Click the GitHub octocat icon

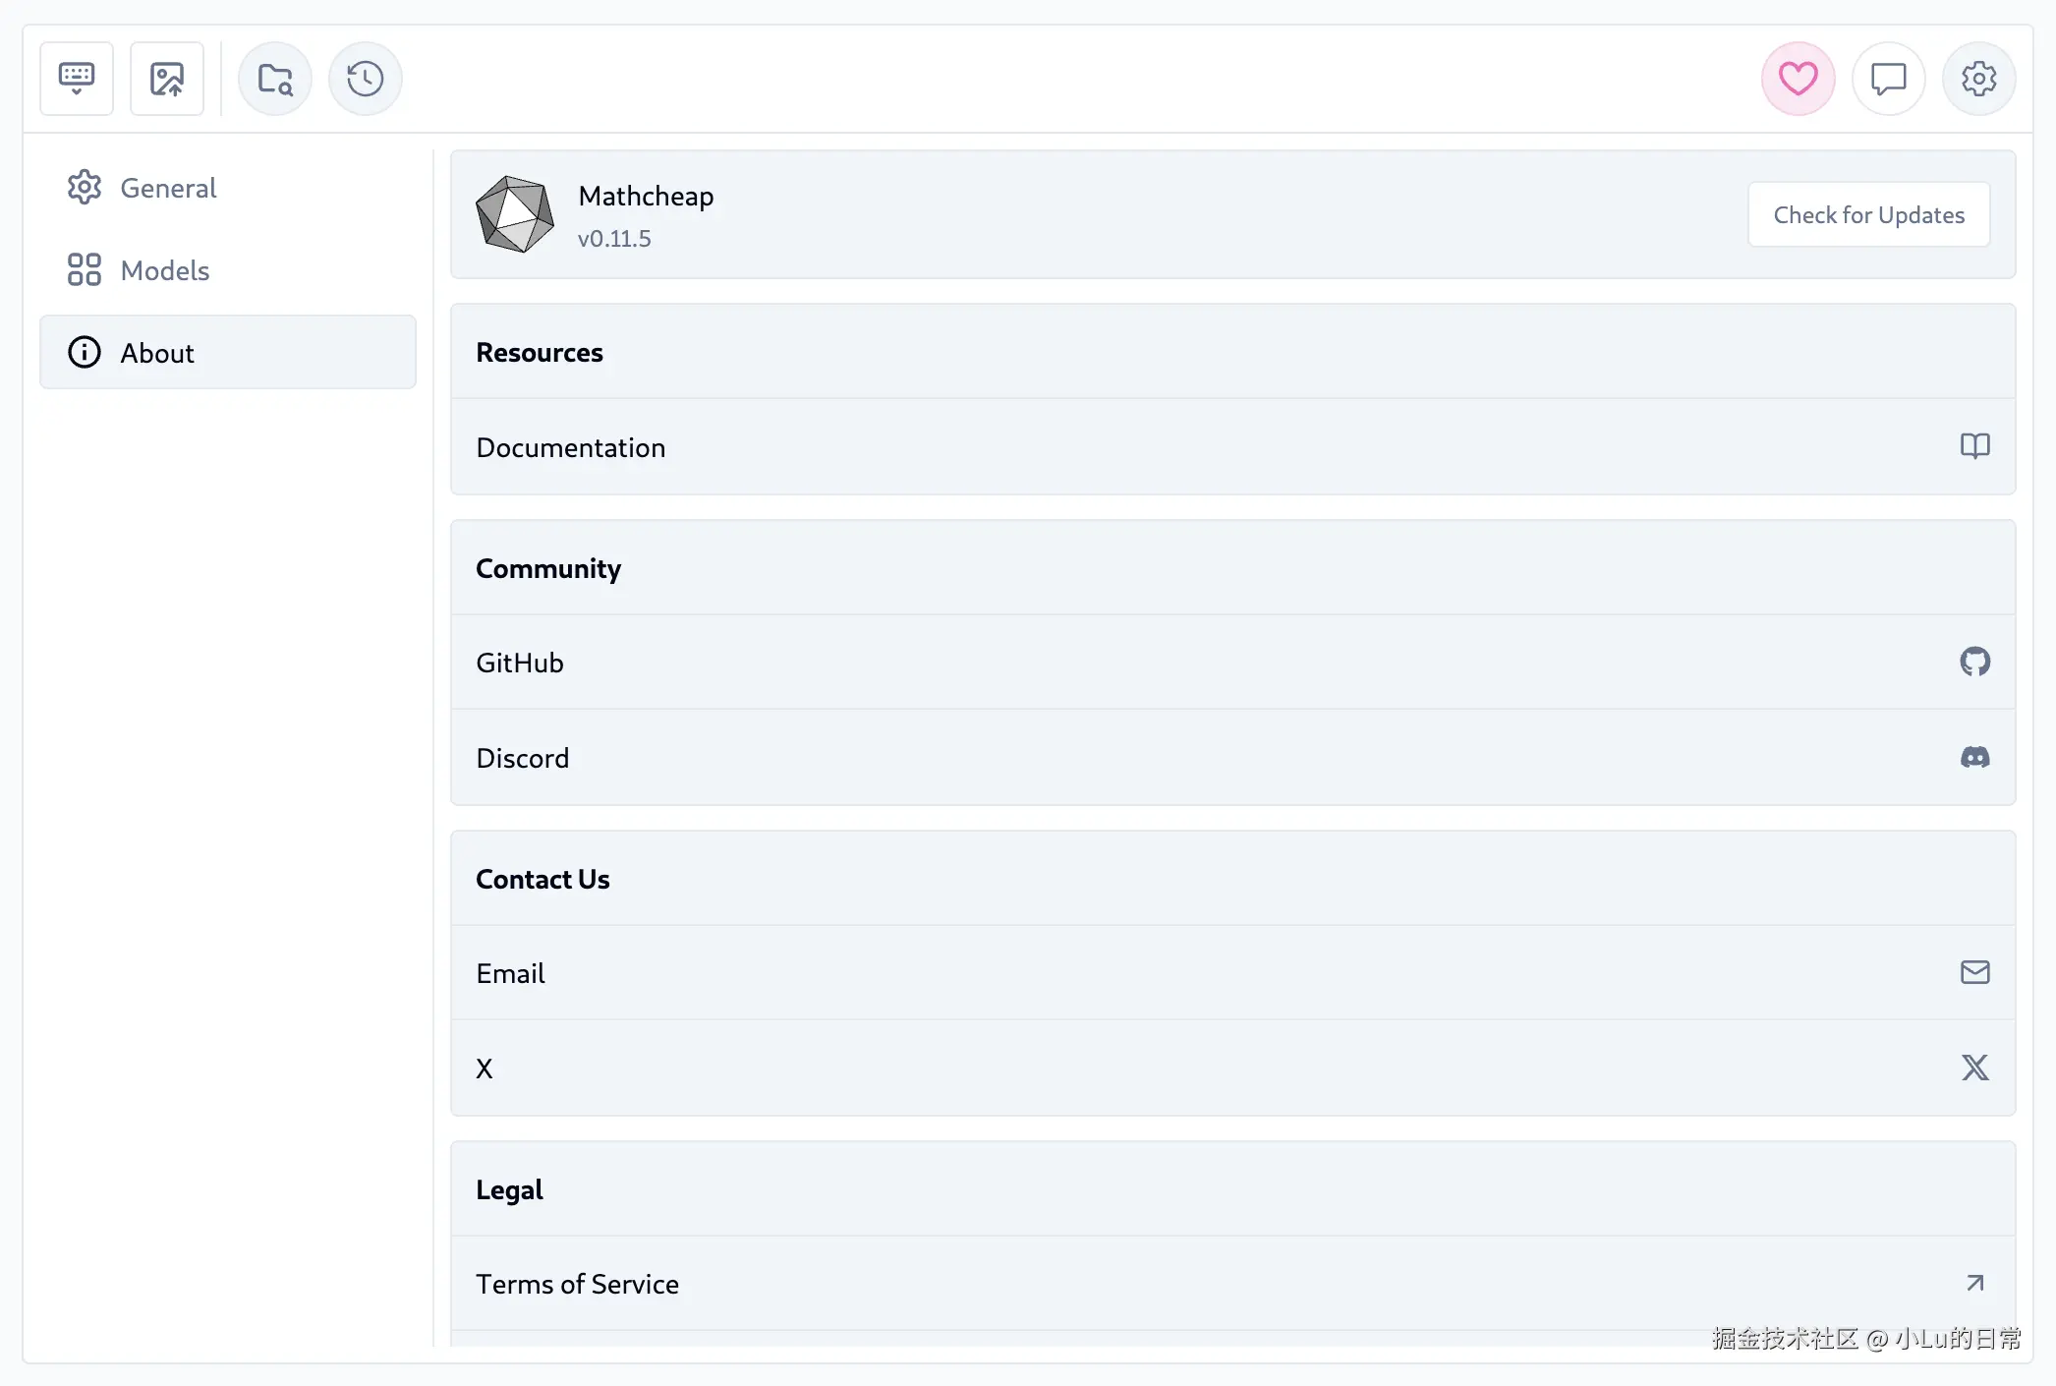point(1974,662)
